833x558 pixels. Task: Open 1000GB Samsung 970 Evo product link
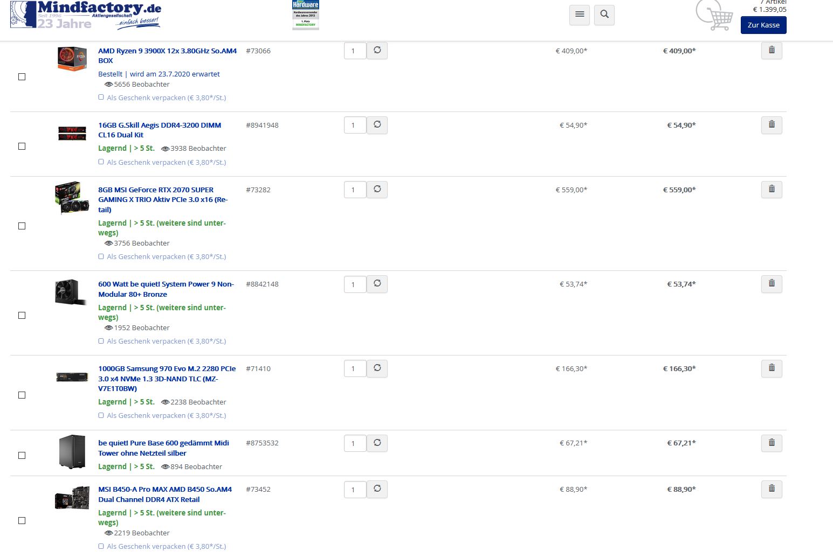[167, 378]
